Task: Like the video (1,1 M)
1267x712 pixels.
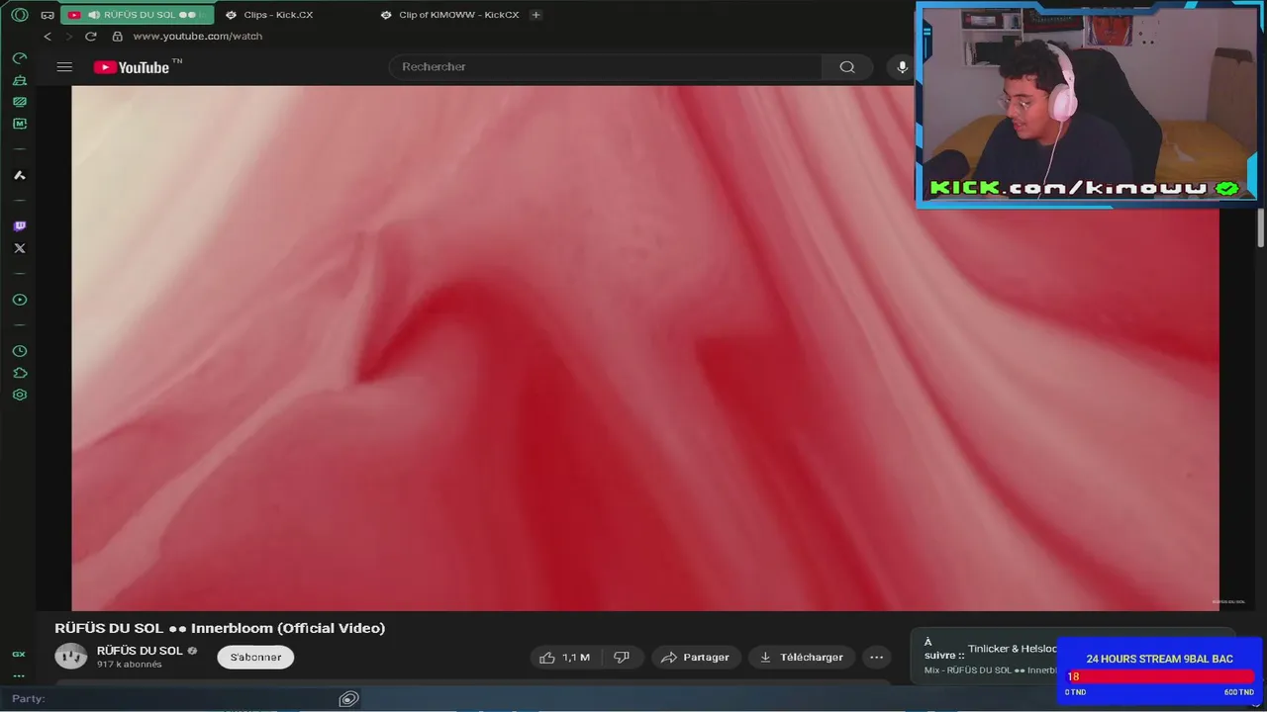Action: pos(564,658)
